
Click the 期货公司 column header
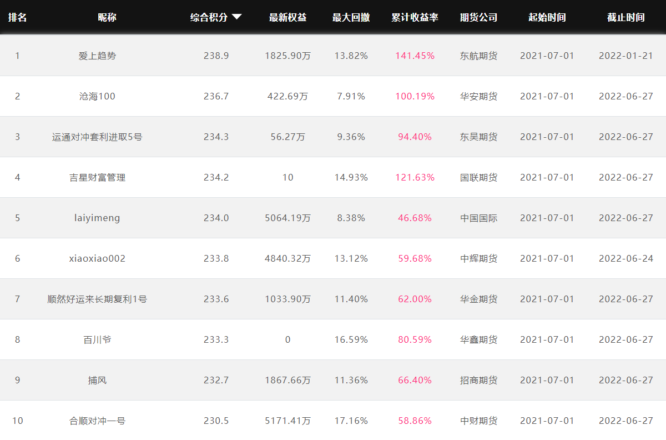(x=478, y=17)
